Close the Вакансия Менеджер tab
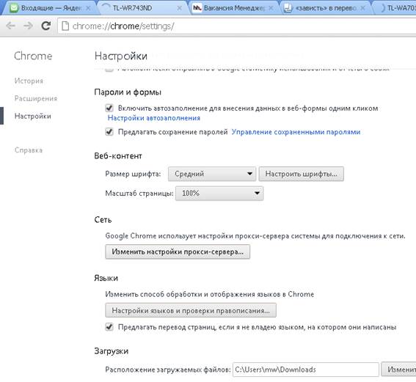Screen dimensions: 416x382 (271, 8)
